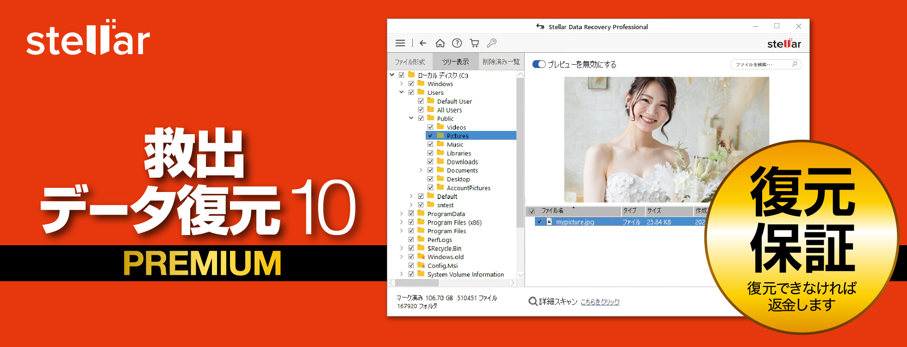Open the key activation icon
Screen dimensions: 907x347
coord(492,43)
